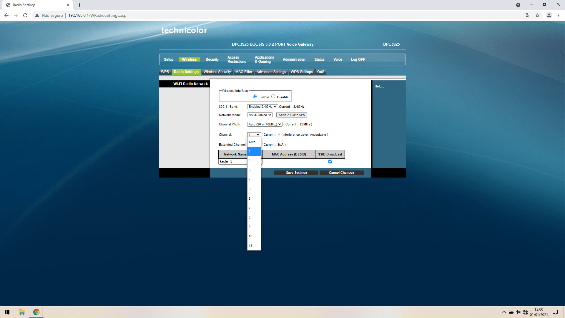Expand the 802.11 Band selector
The width and height of the screenshot is (565, 318).
pos(262,106)
